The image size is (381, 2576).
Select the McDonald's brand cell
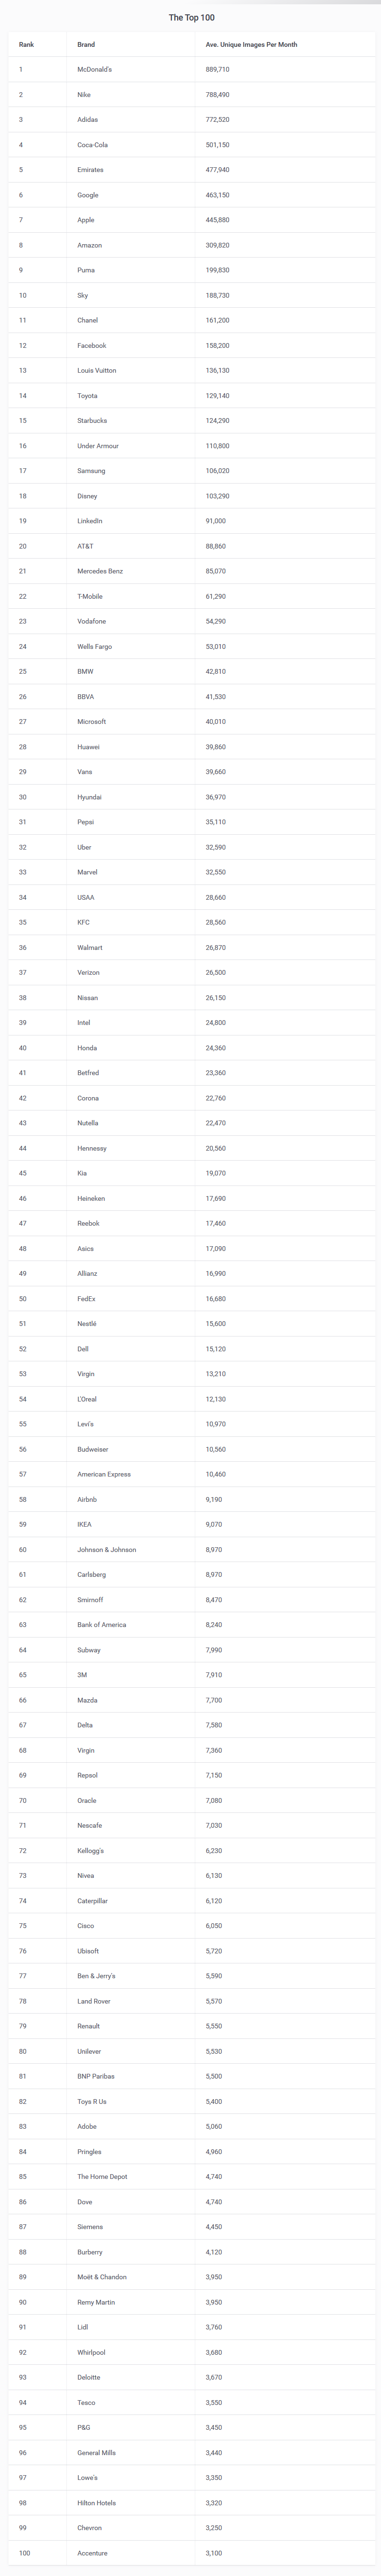(x=94, y=70)
